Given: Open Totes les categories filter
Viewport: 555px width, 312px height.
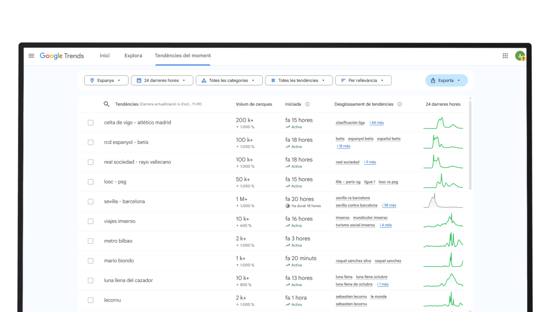Looking at the screenshot, I should (229, 81).
